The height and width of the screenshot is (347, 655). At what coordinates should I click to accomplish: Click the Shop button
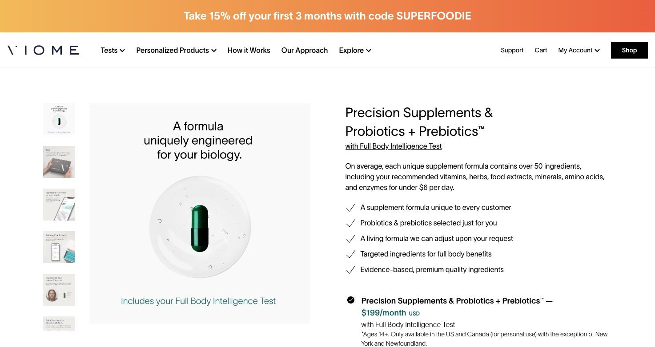click(x=629, y=50)
